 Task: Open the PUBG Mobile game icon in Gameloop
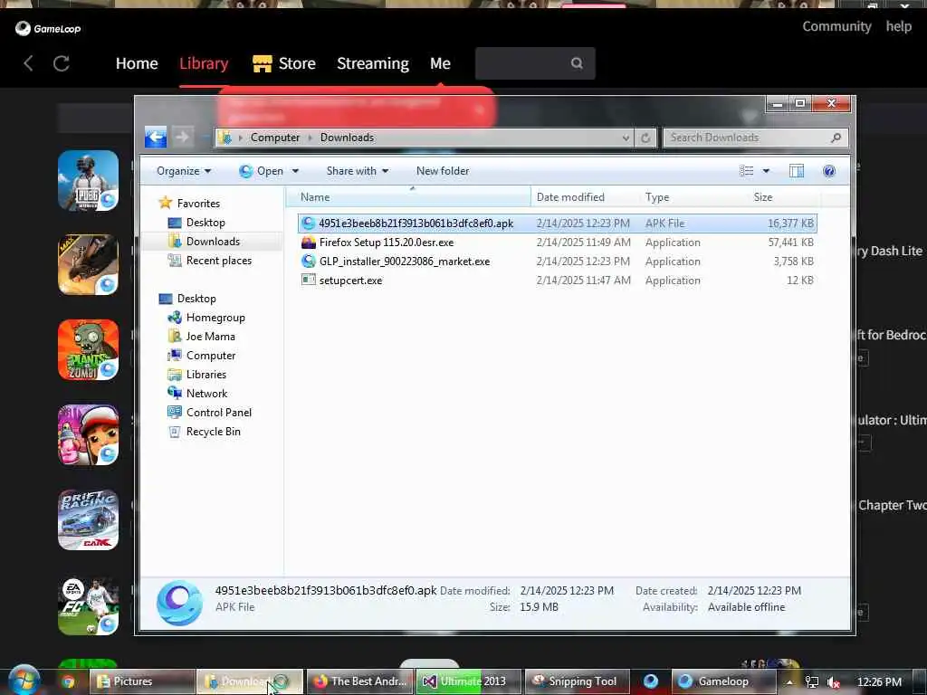coord(88,180)
